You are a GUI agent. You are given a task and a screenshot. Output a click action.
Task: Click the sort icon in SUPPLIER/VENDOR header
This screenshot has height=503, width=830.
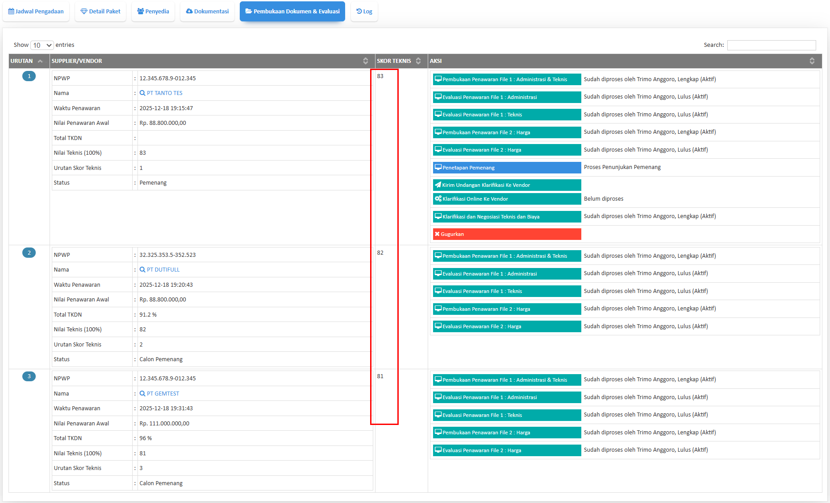click(x=366, y=61)
